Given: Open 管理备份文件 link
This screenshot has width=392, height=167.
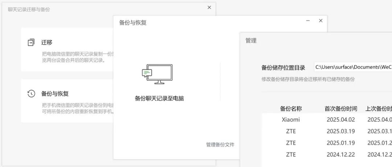Looking at the screenshot, I should pyautogui.click(x=220, y=144).
